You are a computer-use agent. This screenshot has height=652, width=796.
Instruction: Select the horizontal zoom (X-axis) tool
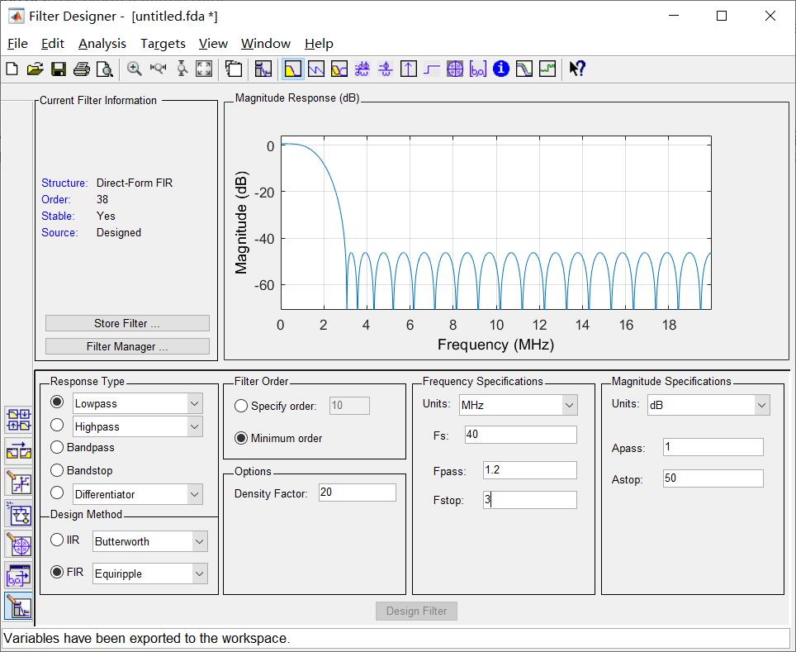[158, 69]
